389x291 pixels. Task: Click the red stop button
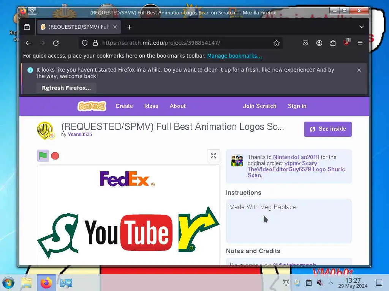55,156
